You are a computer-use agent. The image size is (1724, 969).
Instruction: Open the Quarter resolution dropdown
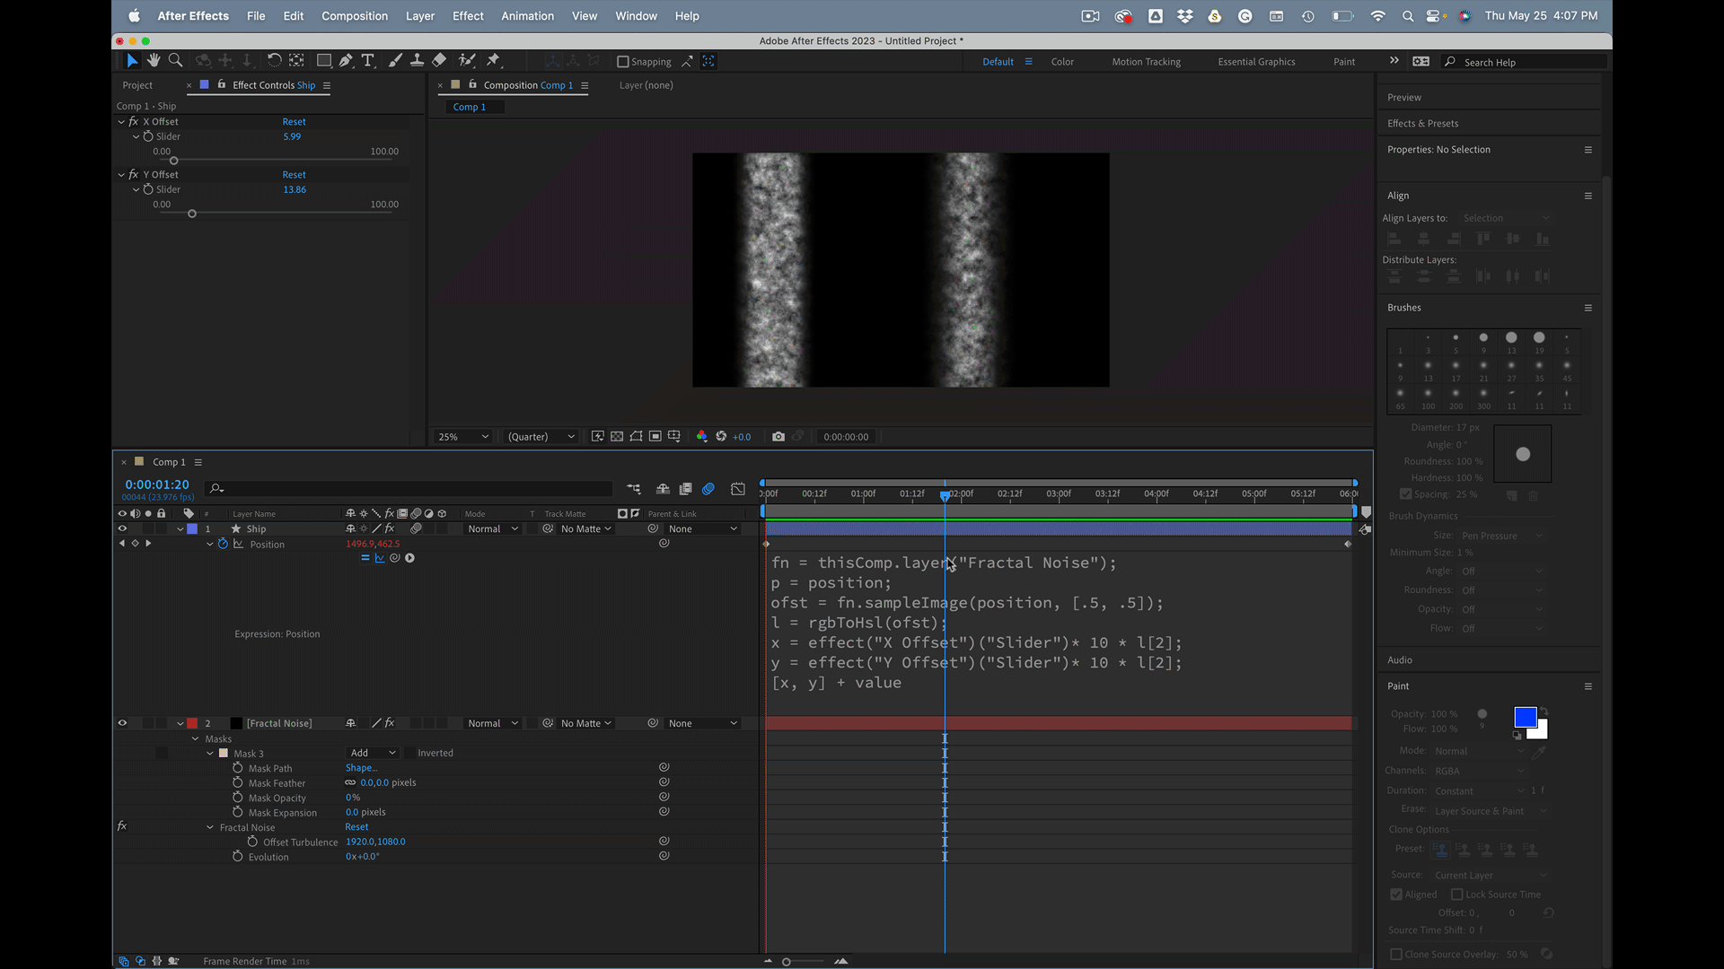pos(541,437)
